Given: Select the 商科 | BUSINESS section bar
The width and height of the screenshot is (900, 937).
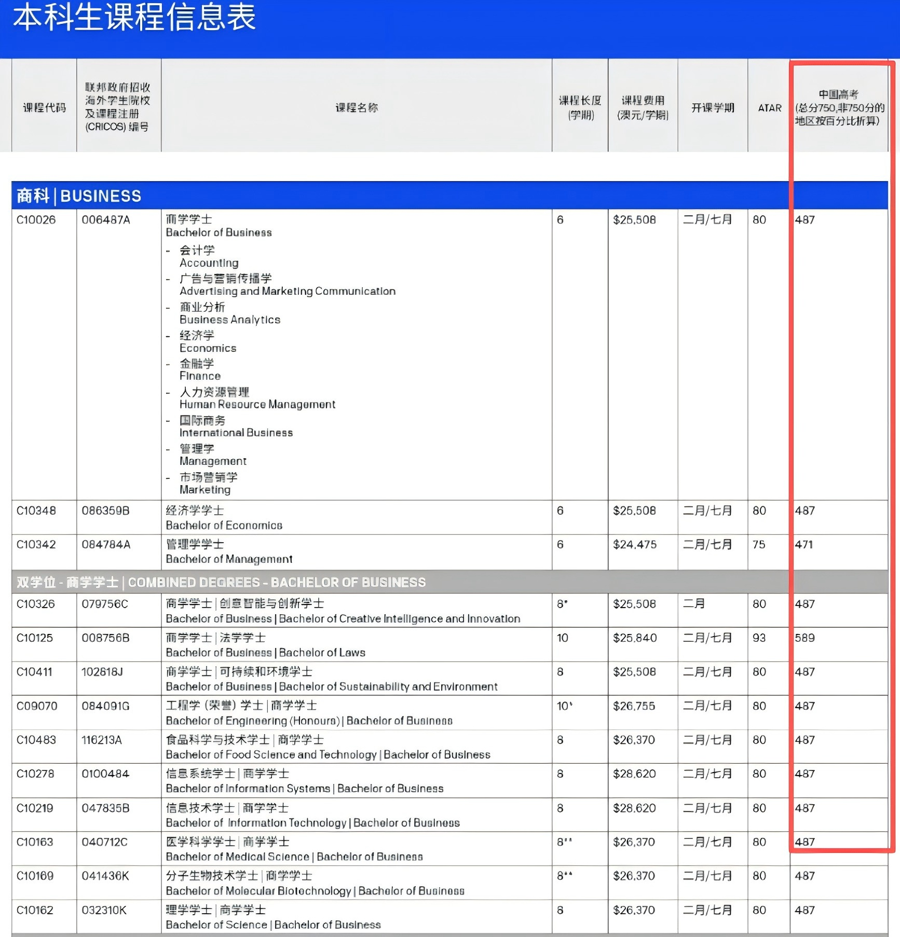Looking at the screenshot, I should pos(449,196).
